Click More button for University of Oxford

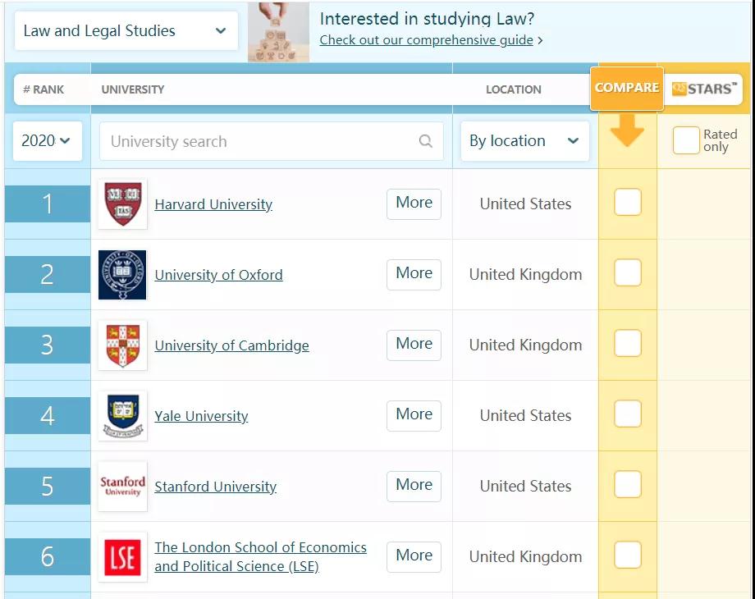pos(414,274)
